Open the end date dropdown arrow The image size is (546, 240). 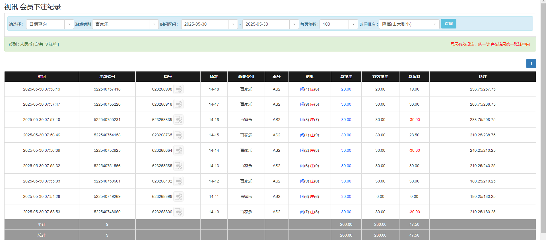(294, 24)
